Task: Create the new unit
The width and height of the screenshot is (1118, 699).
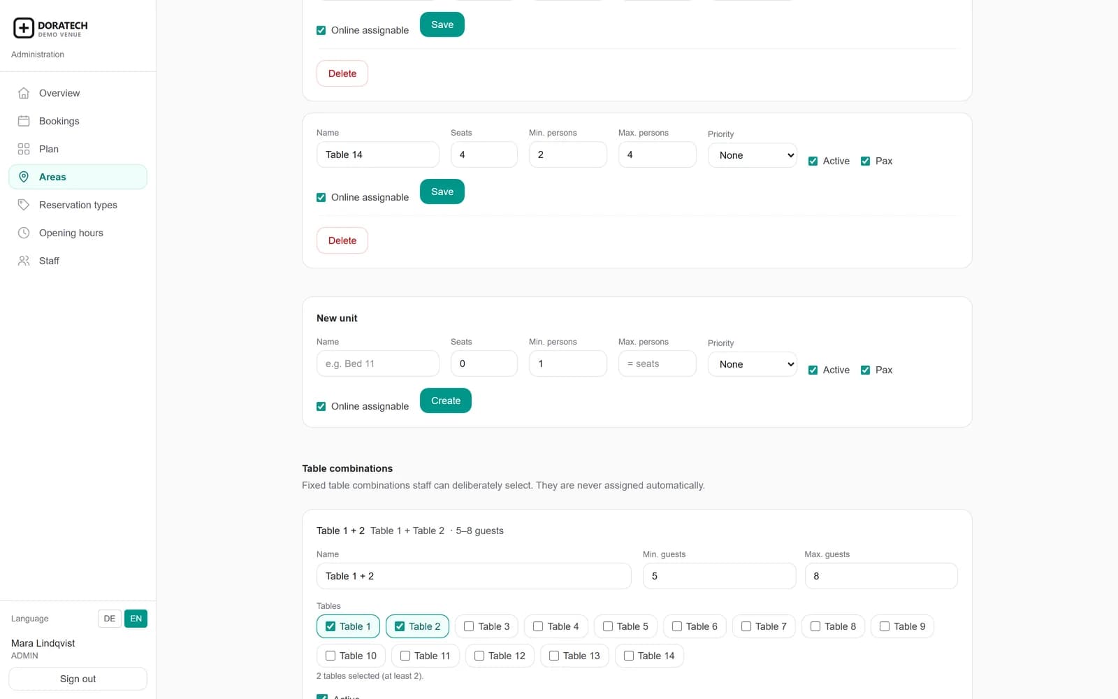Action: 446,401
